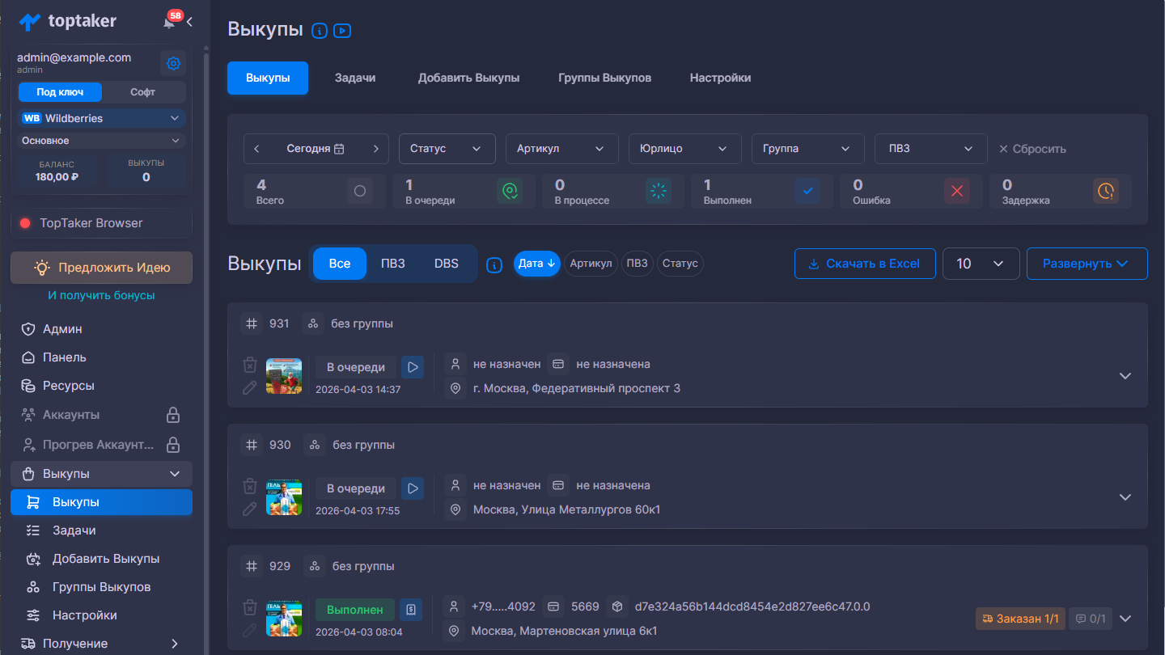Click the info icon next to DBS filter
The width and height of the screenshot is (1165, 655).
(494, 264)
